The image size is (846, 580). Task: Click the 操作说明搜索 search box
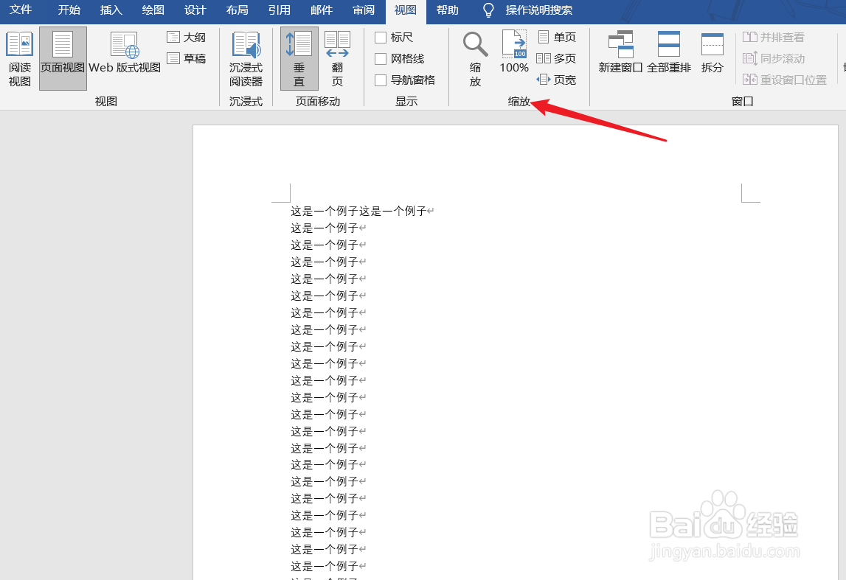pos(538,10)
